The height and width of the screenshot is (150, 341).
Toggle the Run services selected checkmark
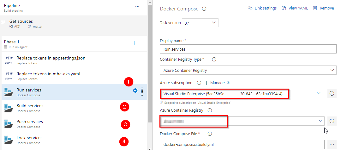click(135, 91)
